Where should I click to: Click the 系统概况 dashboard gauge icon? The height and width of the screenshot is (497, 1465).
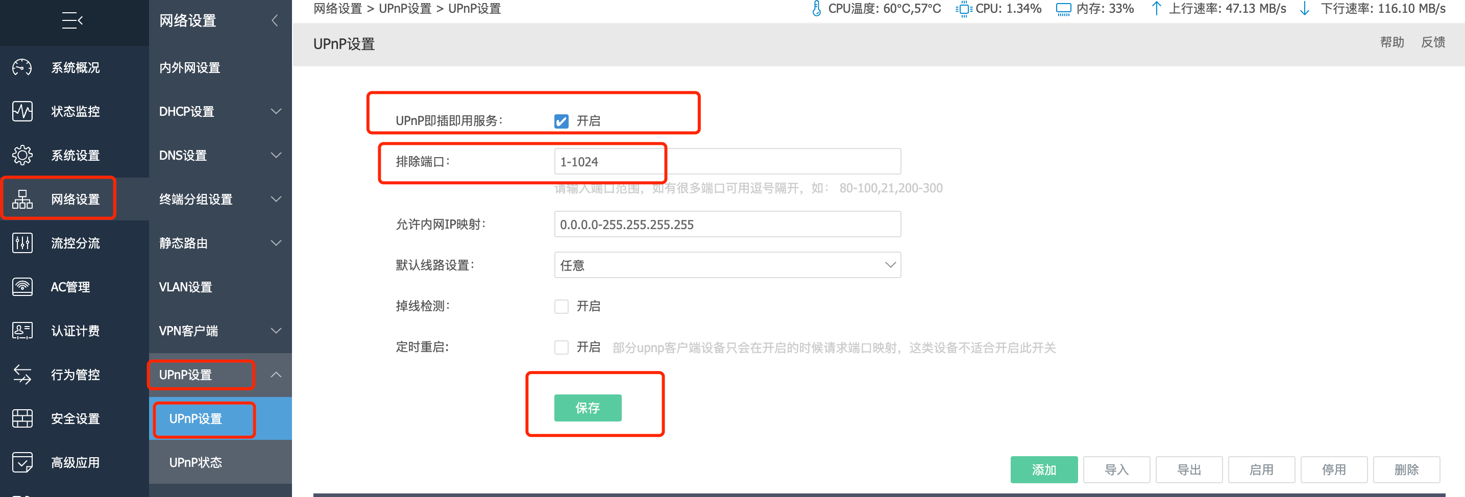pyautogui.click(x=22, y=68)
